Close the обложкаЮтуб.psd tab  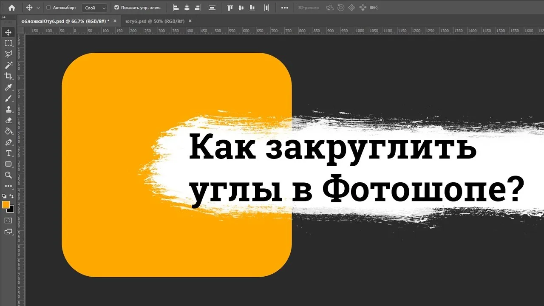[x=114, y=21]
